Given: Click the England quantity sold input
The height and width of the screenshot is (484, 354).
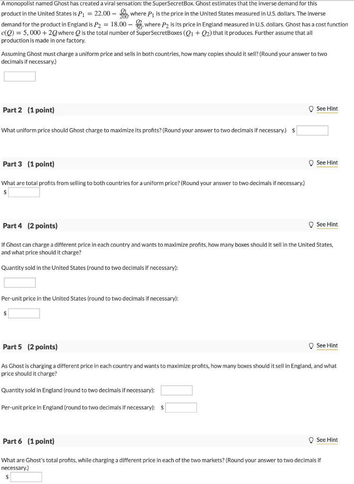Looking at the screenshot, I should pos(177,390).
